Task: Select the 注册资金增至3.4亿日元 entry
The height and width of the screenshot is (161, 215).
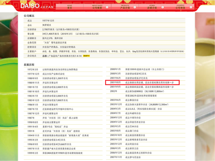Action: (54, 140)
